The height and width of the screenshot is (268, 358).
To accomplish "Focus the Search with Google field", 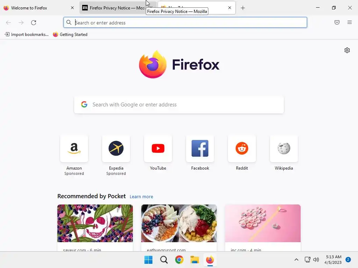I will [x=179, y=105].
